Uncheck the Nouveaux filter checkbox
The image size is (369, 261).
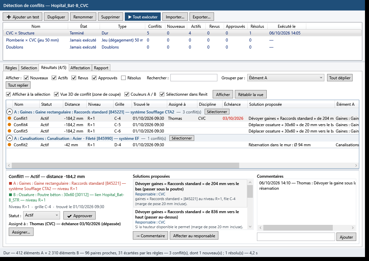(26, 78)
